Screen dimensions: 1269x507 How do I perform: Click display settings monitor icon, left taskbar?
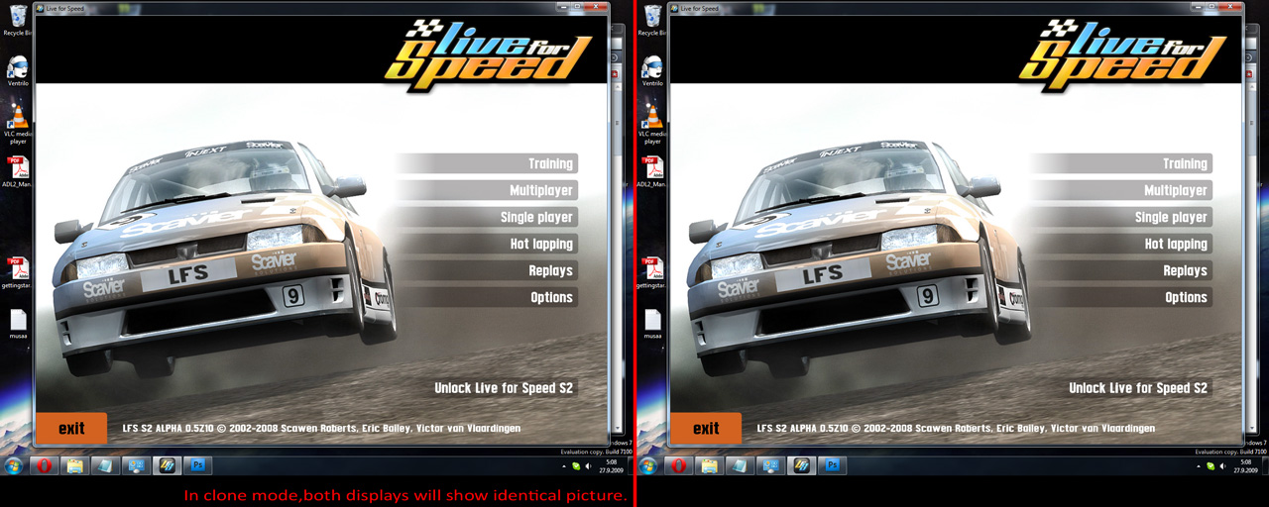[135, 464]
